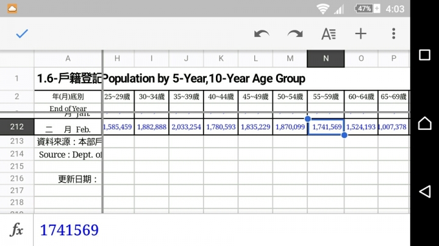Select the 30~34歲 header cell
This screenshot has width=439, height=246.
click(151, 97)
